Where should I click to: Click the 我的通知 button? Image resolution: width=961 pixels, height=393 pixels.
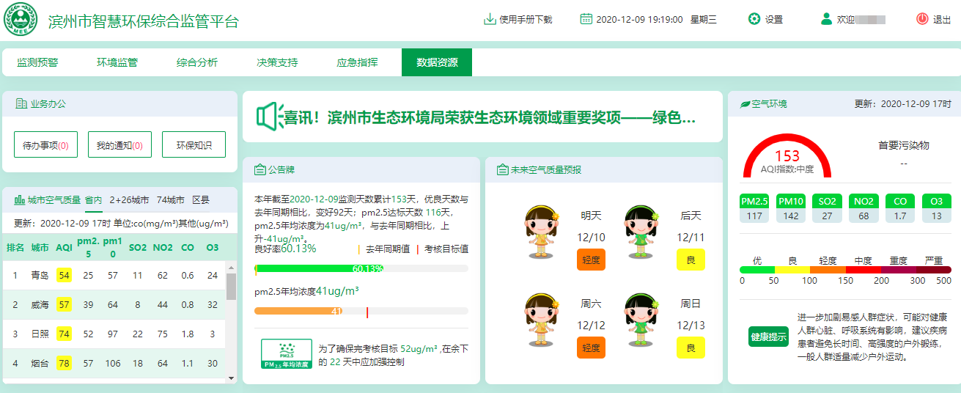click(x=119, y=145)
